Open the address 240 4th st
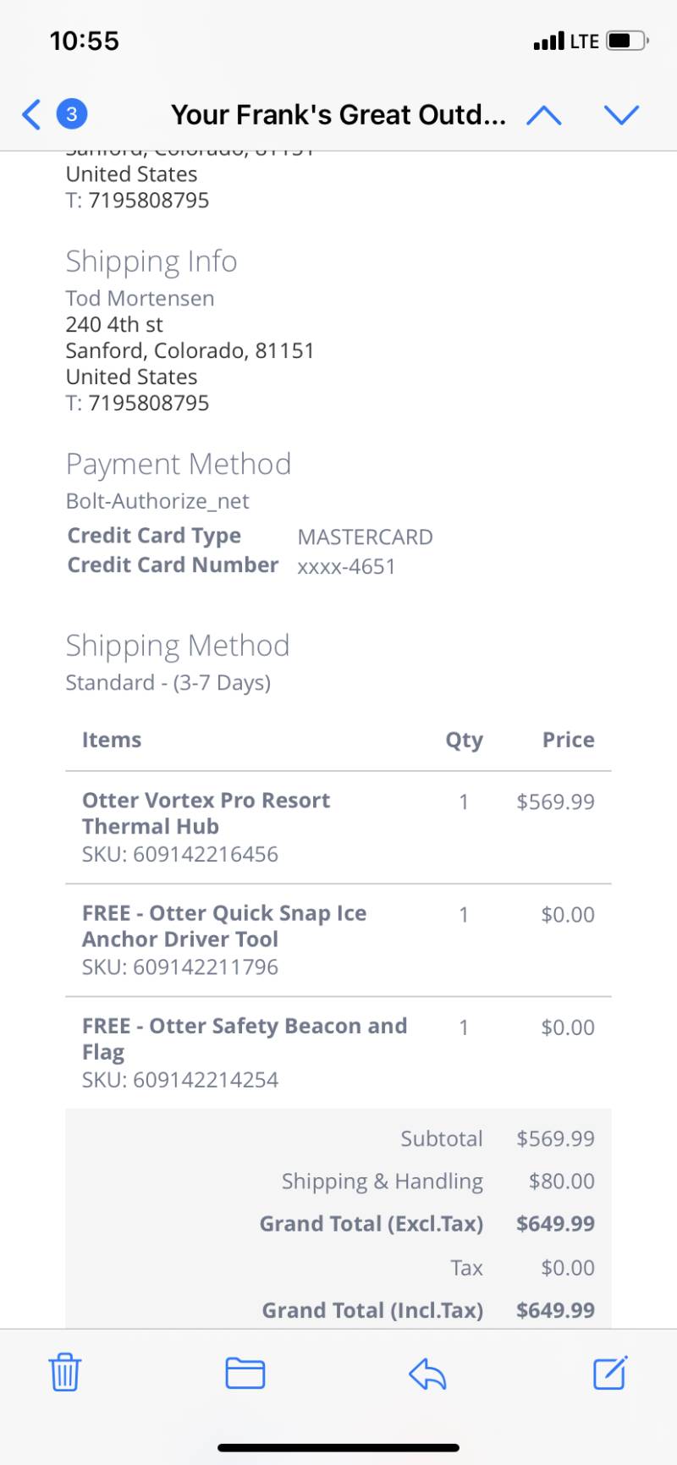The height and width of the screenshot is (1465, 677). pyautogui.click(x=114, y=324)
